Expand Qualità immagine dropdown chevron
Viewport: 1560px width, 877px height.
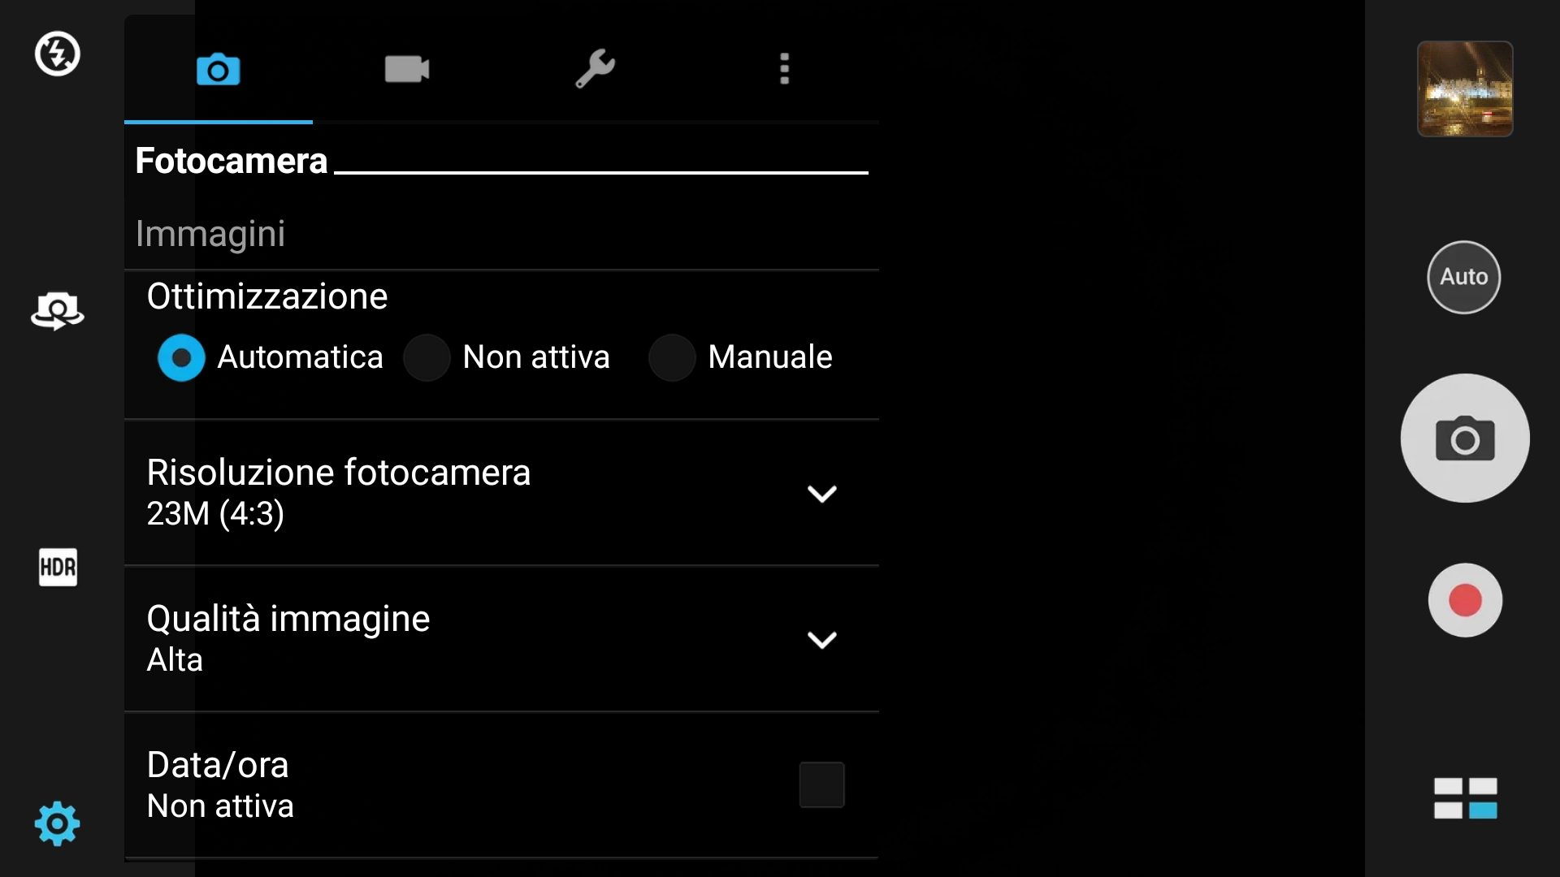pyautogui.click(x=821, y=640)
